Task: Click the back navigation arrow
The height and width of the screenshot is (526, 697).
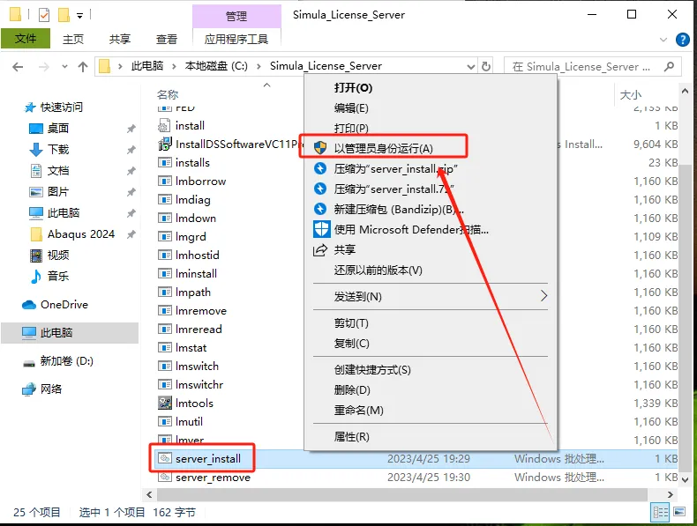Action: point(18,67)
